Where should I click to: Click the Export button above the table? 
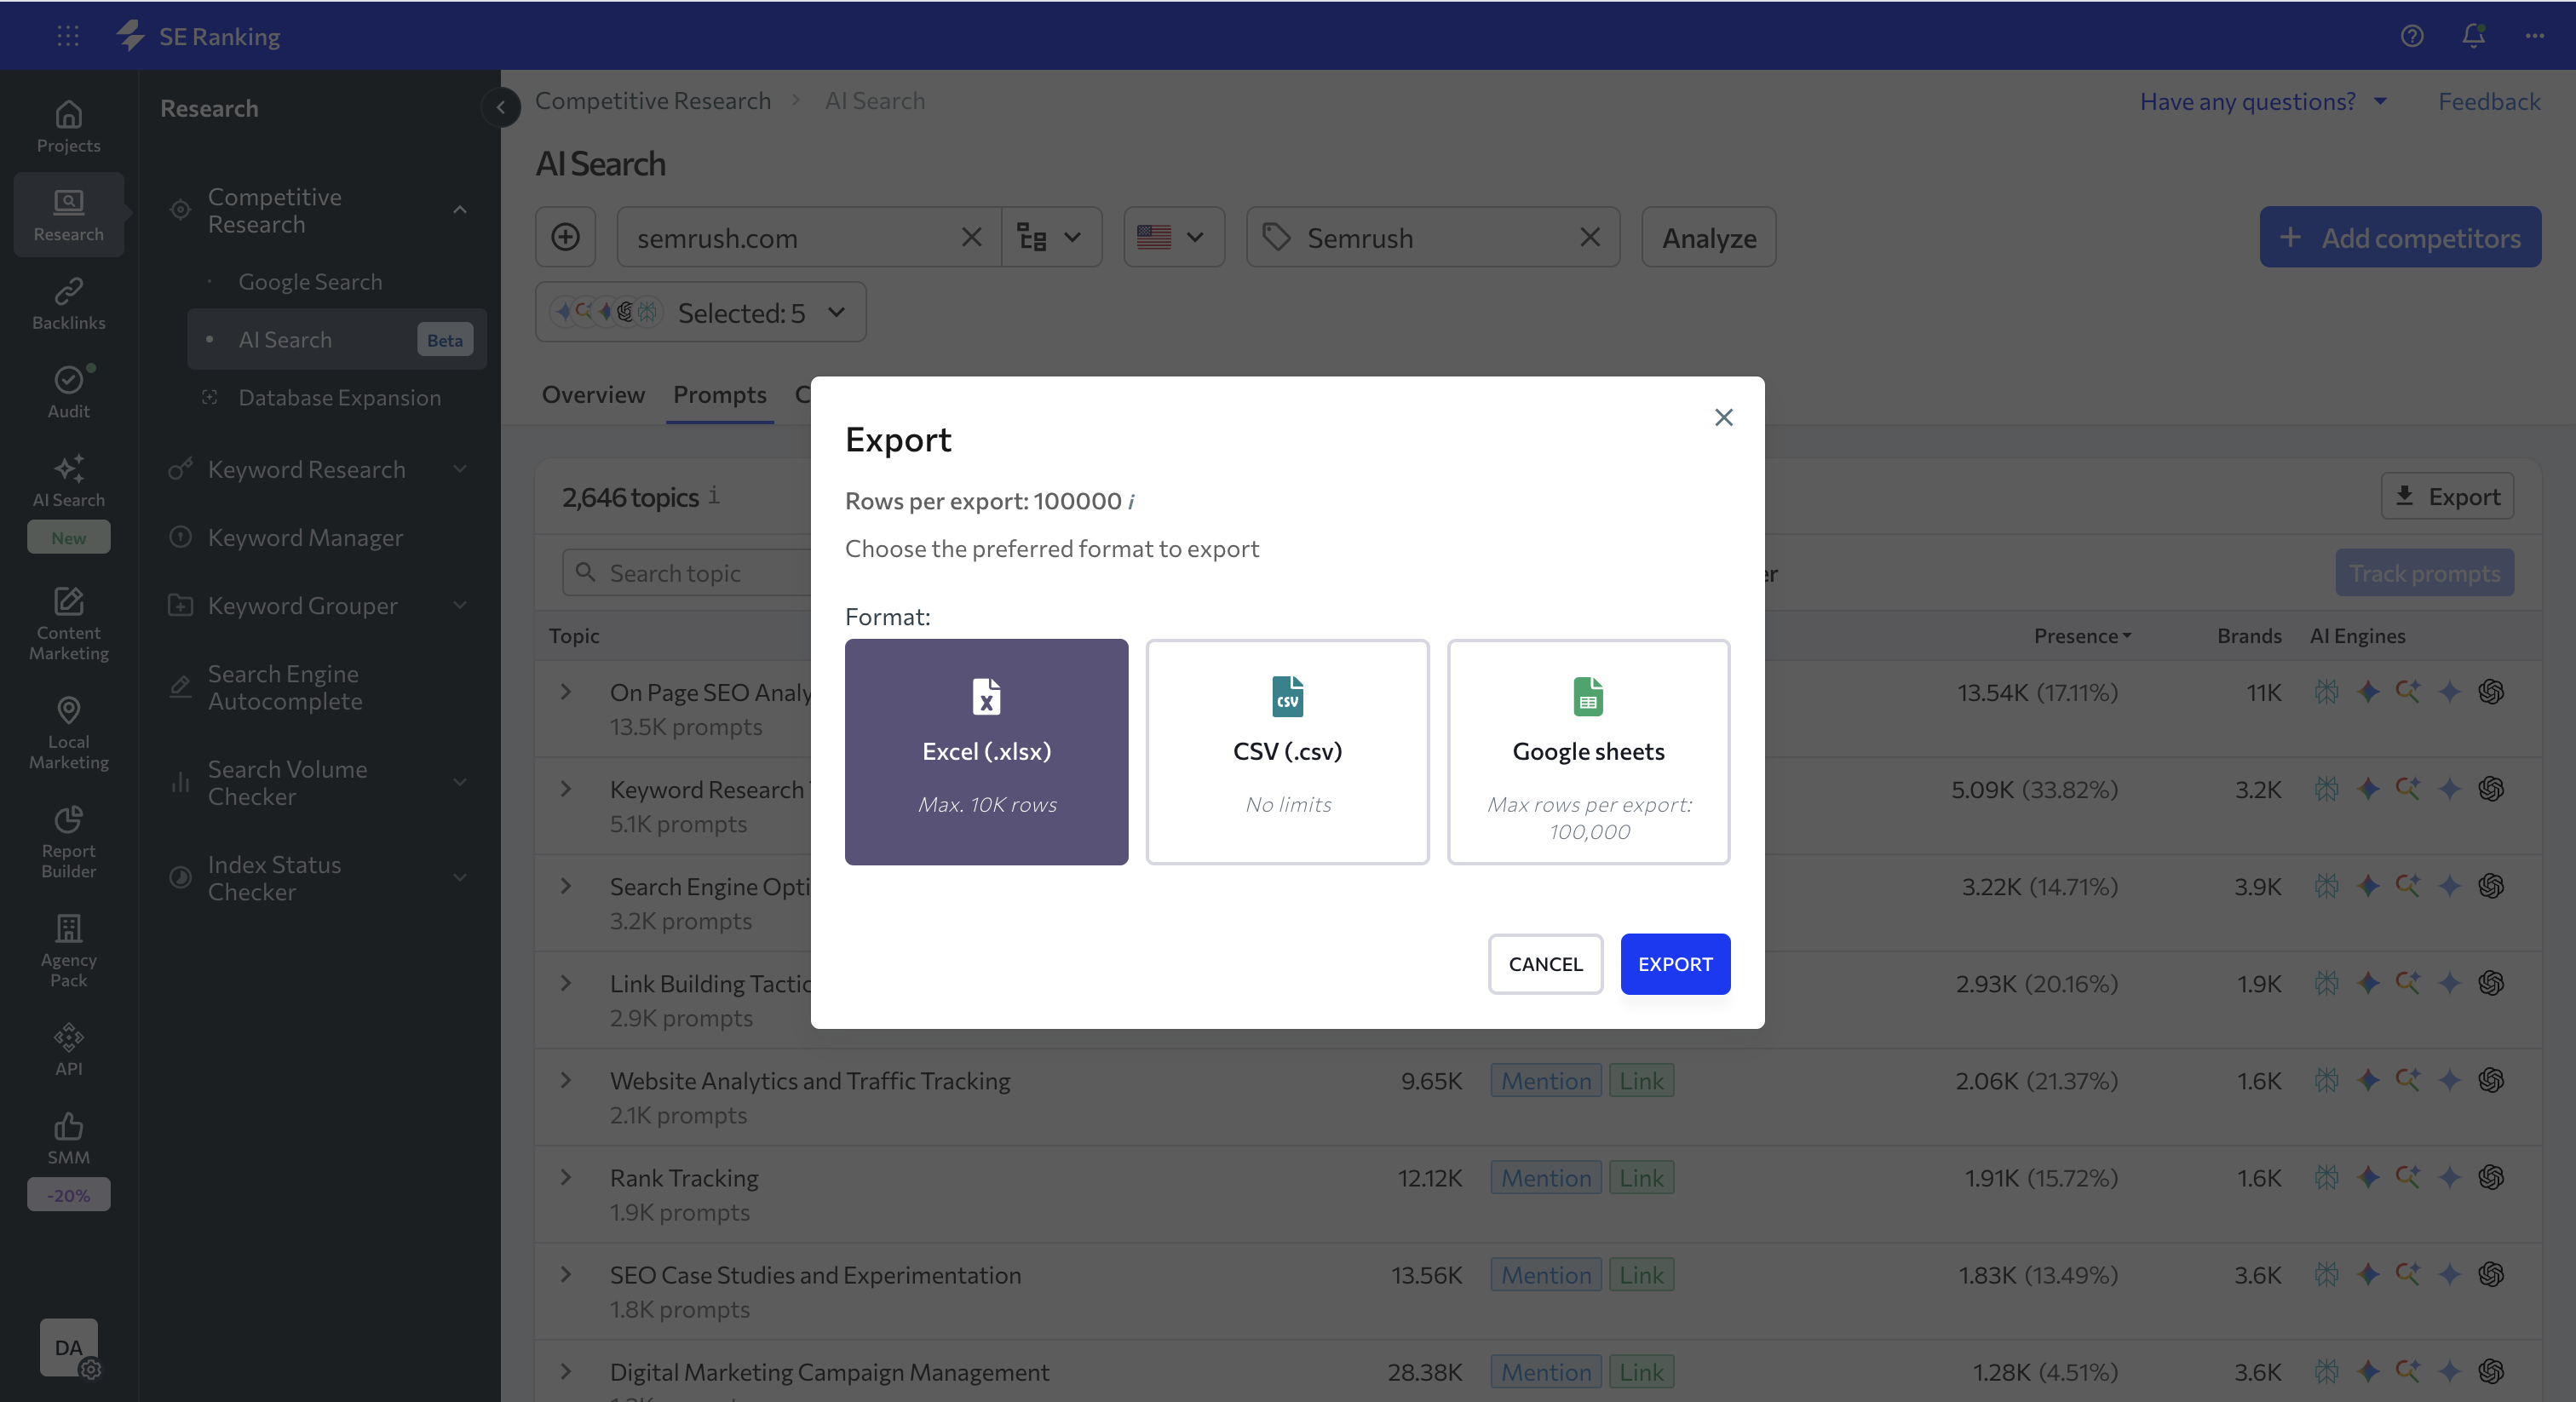pyautogui.click(x=2447, y=496)
